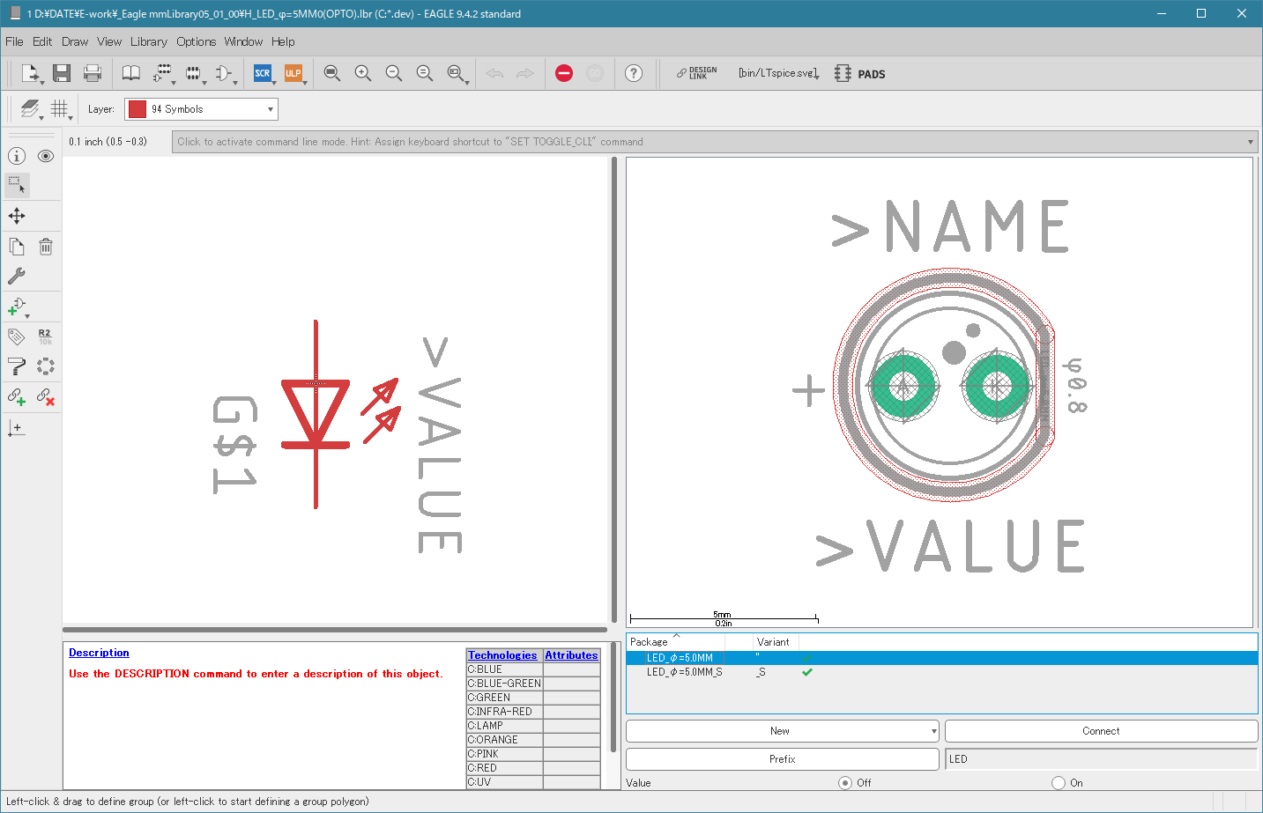Select the Delete trash can tool
Screen dimensions: 1263x813
point(46,247)
